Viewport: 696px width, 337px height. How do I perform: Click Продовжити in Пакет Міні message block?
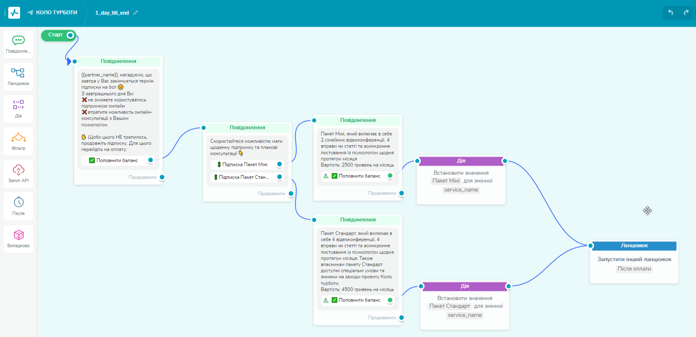tap(382, 193)
